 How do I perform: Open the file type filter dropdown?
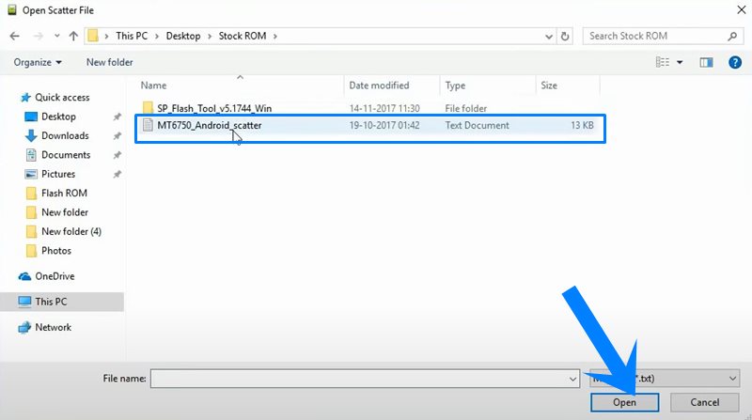pyautogui.click(x=665, y=379)
